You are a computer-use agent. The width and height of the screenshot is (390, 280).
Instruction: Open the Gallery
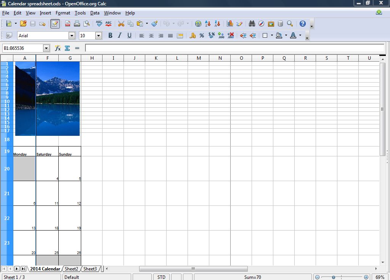pyautogui.click(x=271, y=24)
